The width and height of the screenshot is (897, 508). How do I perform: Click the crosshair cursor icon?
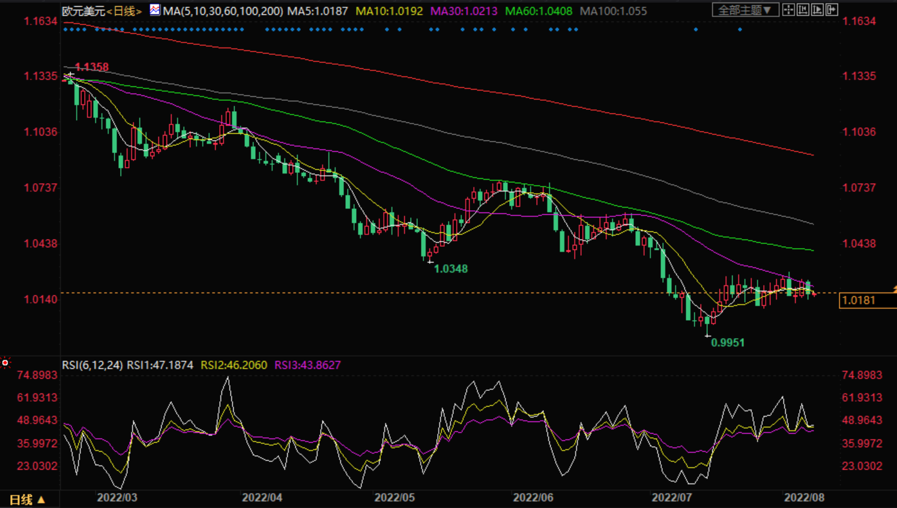point(788,10)
